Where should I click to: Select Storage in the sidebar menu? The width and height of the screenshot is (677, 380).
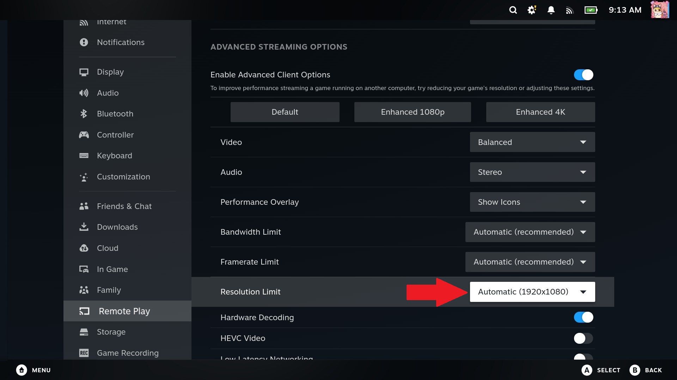[111, 332]
